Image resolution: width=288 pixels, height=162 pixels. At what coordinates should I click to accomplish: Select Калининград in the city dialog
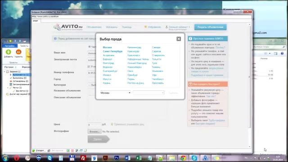click(134, 47)
